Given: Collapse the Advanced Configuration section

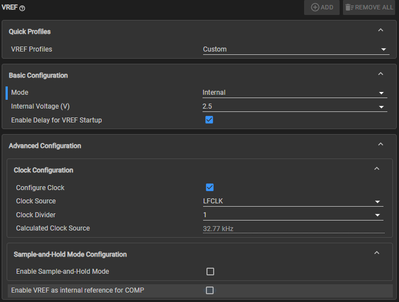Looking at the screenshot, I should point(381,144).
